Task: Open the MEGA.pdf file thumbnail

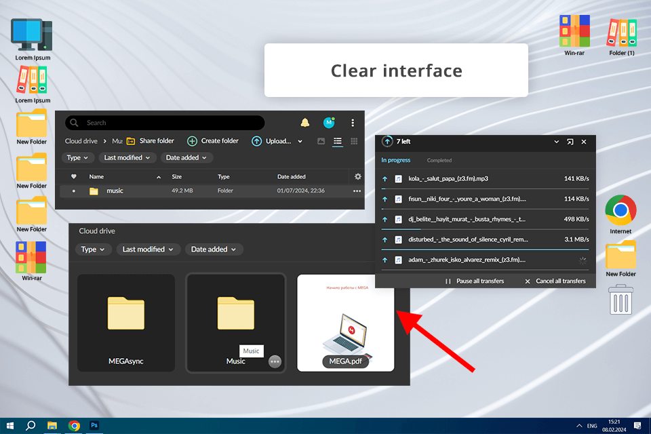Action: (x=345, y=323)
